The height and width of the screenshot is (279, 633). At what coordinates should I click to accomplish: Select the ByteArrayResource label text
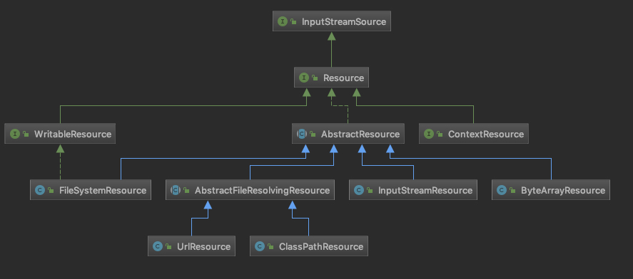(563, 191)
